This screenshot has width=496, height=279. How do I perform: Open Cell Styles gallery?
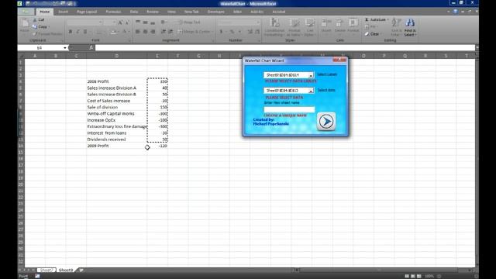click(x=310, y=27)
